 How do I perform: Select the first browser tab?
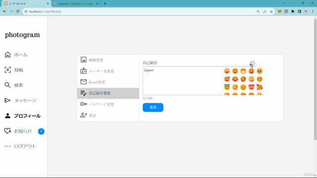pos(26,3)
